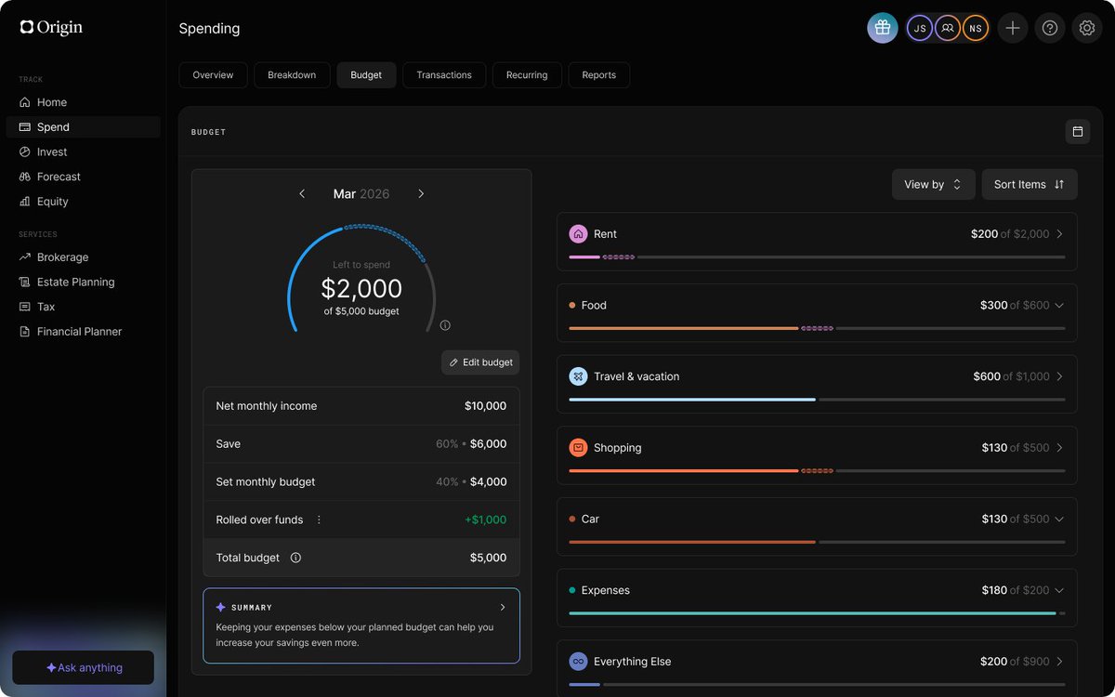Click the Food progress bar

[817, 328]
